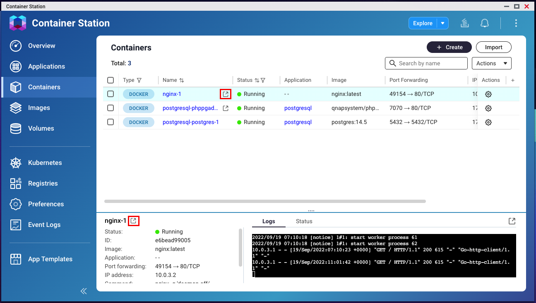Viewport: 536px width, 303px height.
Task: Open the Volumes database icon
Action: pyautogui.click(x=16, y=129)
